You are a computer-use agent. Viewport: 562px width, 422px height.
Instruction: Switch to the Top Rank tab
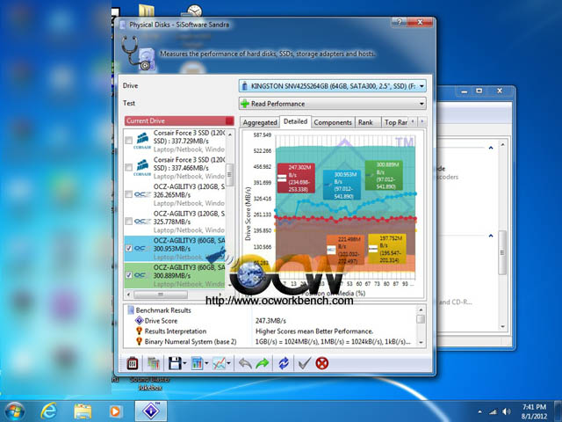(x=395, y=122)
